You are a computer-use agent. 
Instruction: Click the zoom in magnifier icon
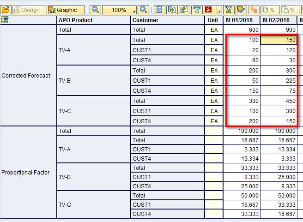143,10
